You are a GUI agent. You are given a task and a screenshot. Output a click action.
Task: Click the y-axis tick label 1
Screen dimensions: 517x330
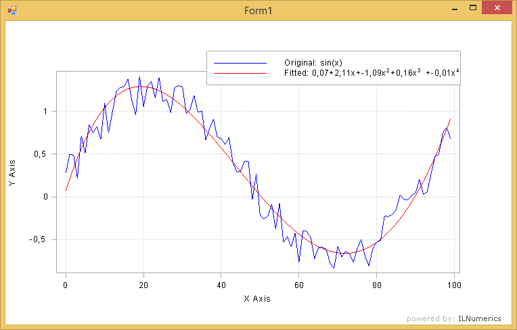tap(45, 112)
